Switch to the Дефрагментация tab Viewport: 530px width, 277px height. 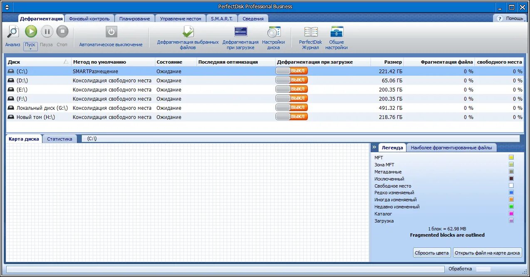(x=41, y=18)
